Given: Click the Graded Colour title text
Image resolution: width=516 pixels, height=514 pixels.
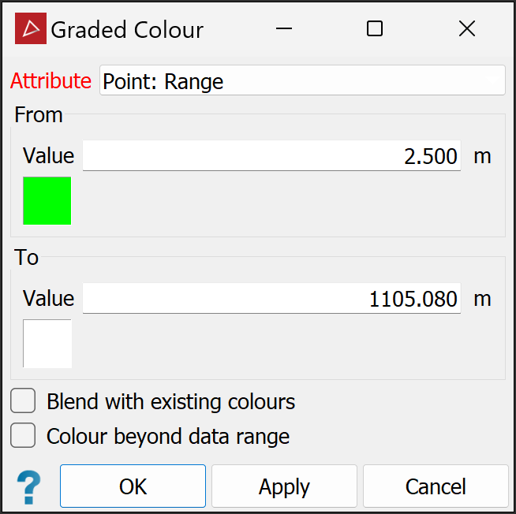Looking at the screenshot, I should (x=127, y=30).
